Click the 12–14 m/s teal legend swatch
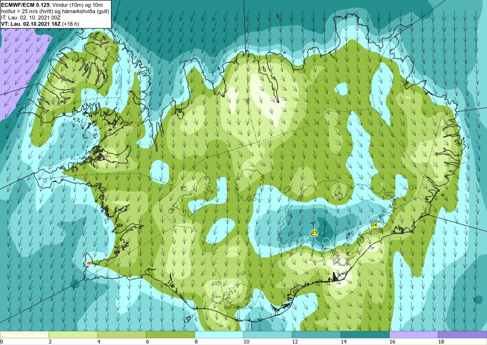The width and height of the screenshot is (487, 345). [316, 335]
